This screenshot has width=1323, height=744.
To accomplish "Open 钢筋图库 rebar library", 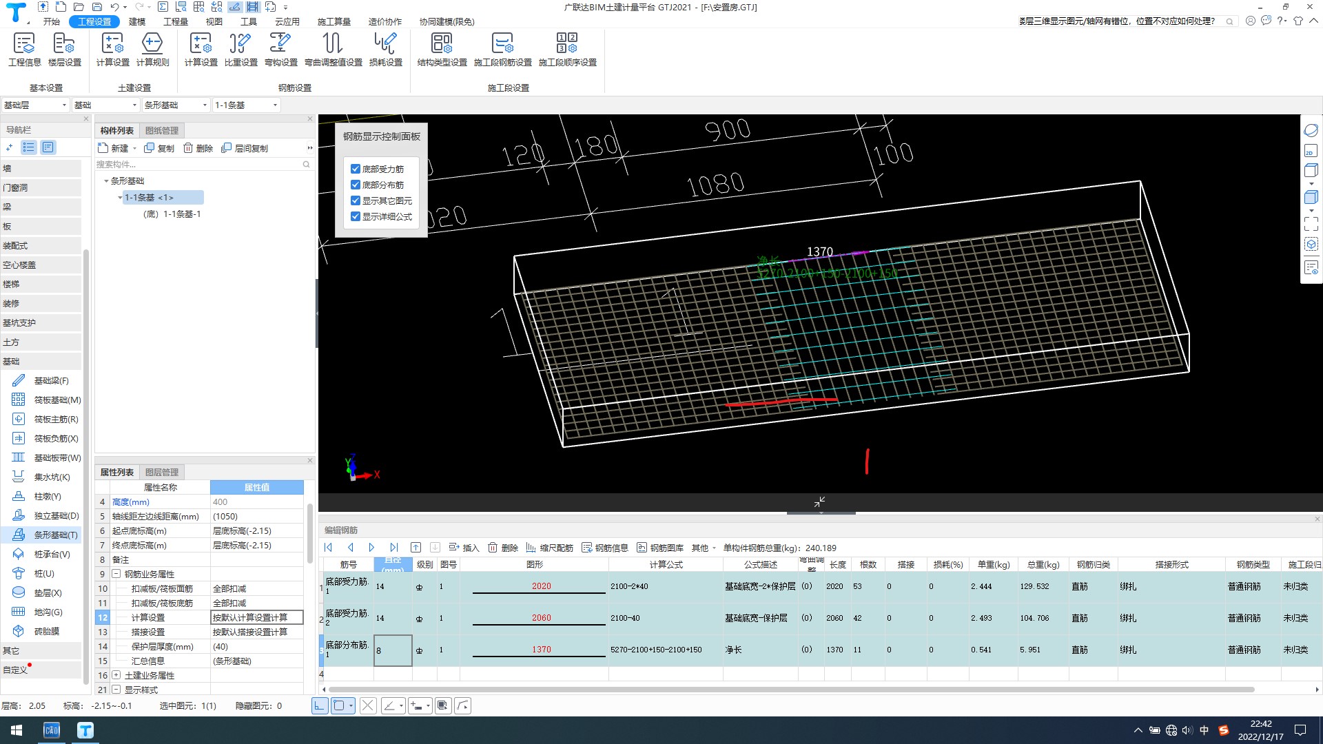I will pyautogui.click(x=660, y=548).
